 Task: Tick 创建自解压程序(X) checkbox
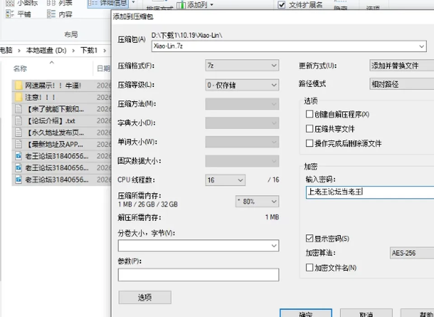(309, 114)
